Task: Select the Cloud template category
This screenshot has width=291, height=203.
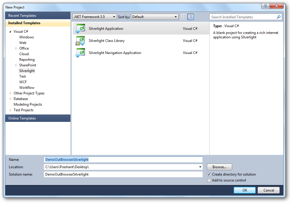Action: 24,54
